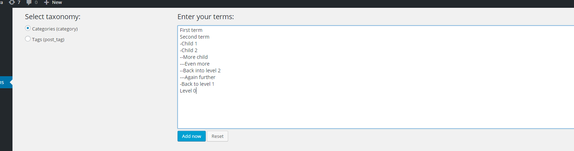Viewport: 574px width, 151px height.
Task: Select the Tags (post_tag) radio button
Action: click(x=28, y=39)
